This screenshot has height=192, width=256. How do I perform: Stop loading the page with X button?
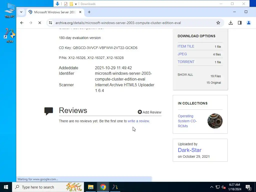click(40, 23)
